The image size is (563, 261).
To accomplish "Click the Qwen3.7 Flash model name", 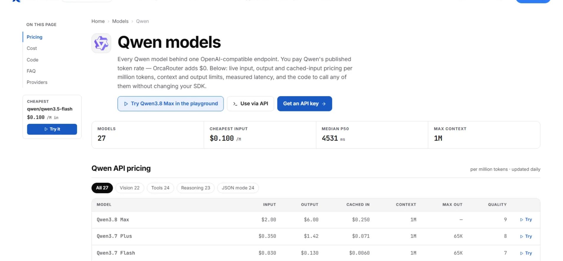I will click(x=116, y=253).
